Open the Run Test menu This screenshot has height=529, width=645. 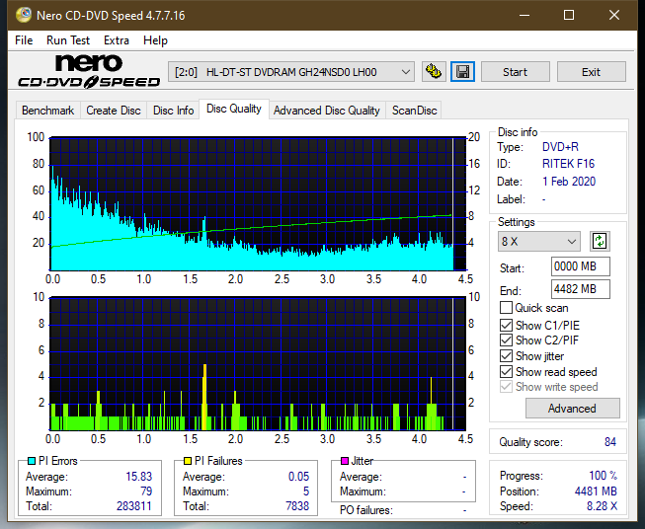68,40
